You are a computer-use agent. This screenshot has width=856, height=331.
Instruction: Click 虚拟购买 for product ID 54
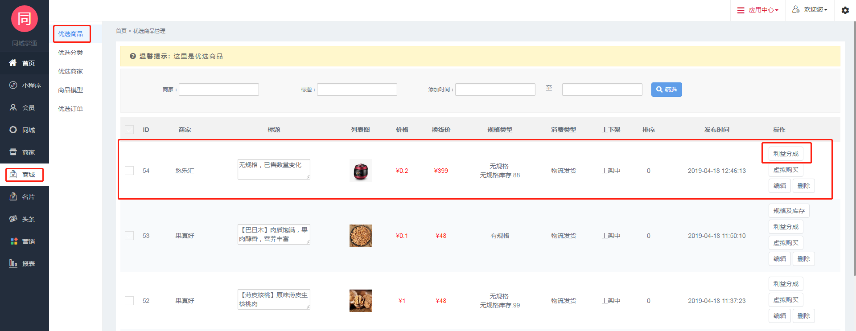point(786,170)
